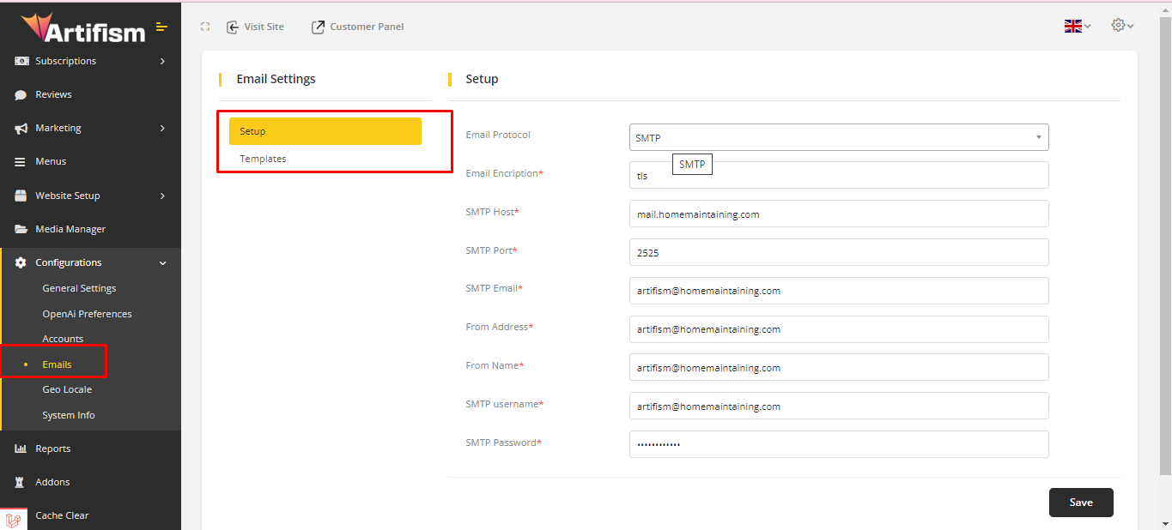The height and width of the screenshot is (530, 1172).
Task: Open the Menus page in sidebar
Action: [51, 161]
